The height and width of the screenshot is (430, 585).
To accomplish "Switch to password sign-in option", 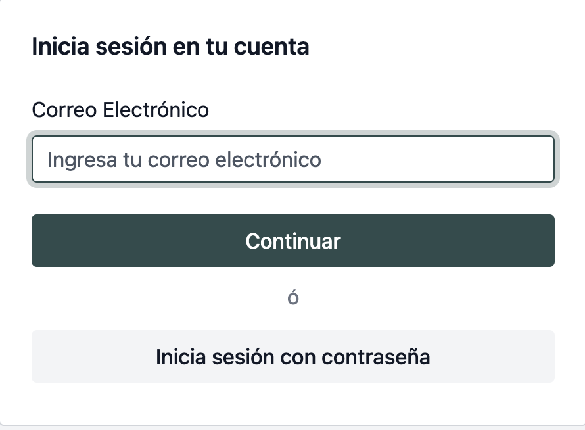I will click(292, 356).
